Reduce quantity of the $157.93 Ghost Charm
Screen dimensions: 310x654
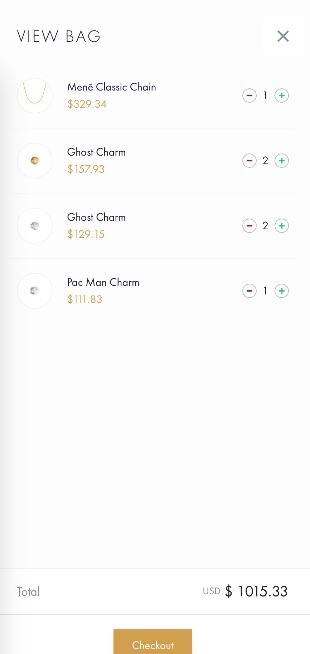pos(250,161)
